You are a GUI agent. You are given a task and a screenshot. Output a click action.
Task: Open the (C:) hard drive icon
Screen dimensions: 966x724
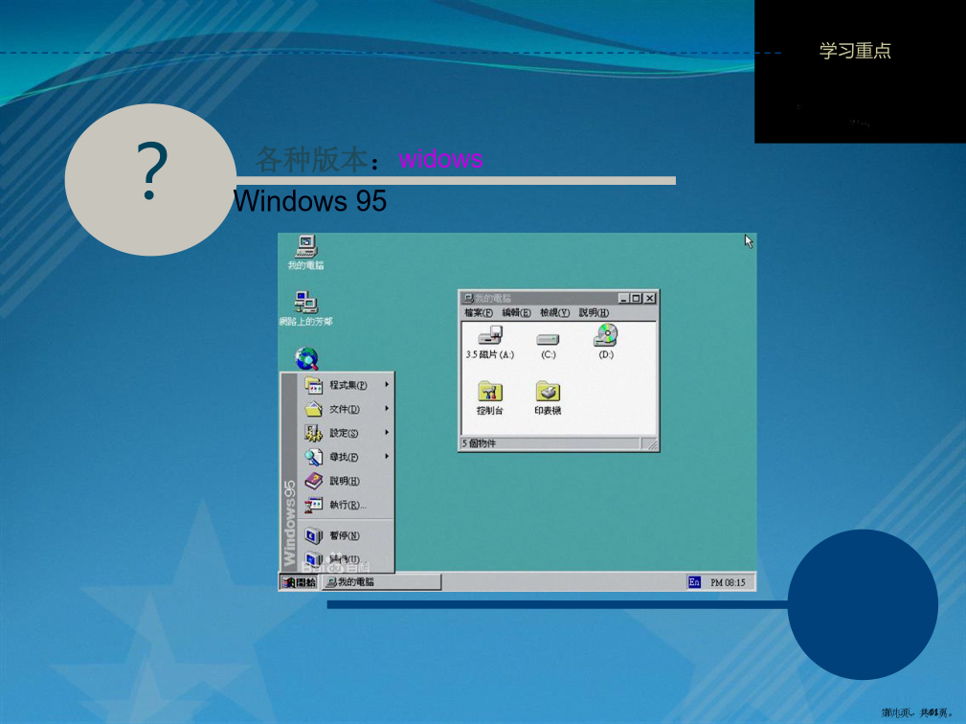click(x=548, y=346)
